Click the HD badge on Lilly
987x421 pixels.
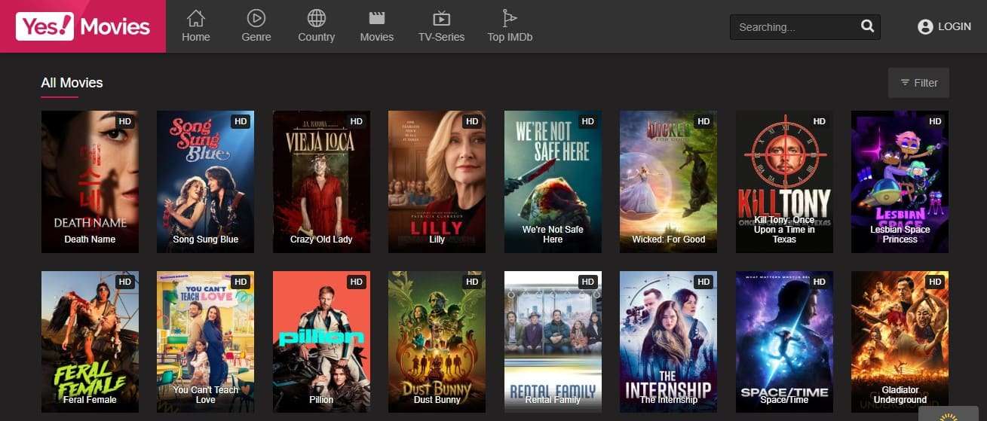pos(472,121)
